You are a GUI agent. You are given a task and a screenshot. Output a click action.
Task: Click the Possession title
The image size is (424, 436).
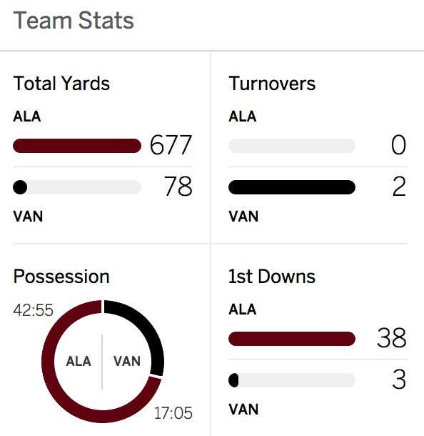pos(61,277)
